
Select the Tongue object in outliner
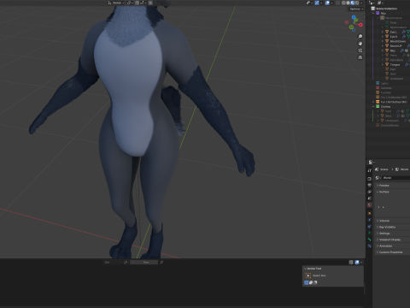coord(395,65)
